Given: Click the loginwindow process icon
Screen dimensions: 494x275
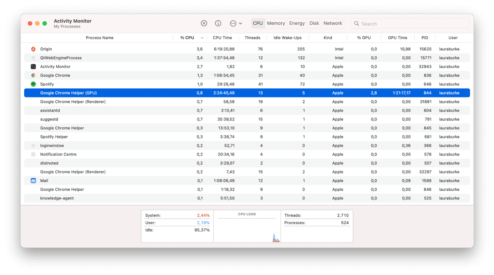Looking at the screenshot, I should pyautogui.click(x=32, y=145).
